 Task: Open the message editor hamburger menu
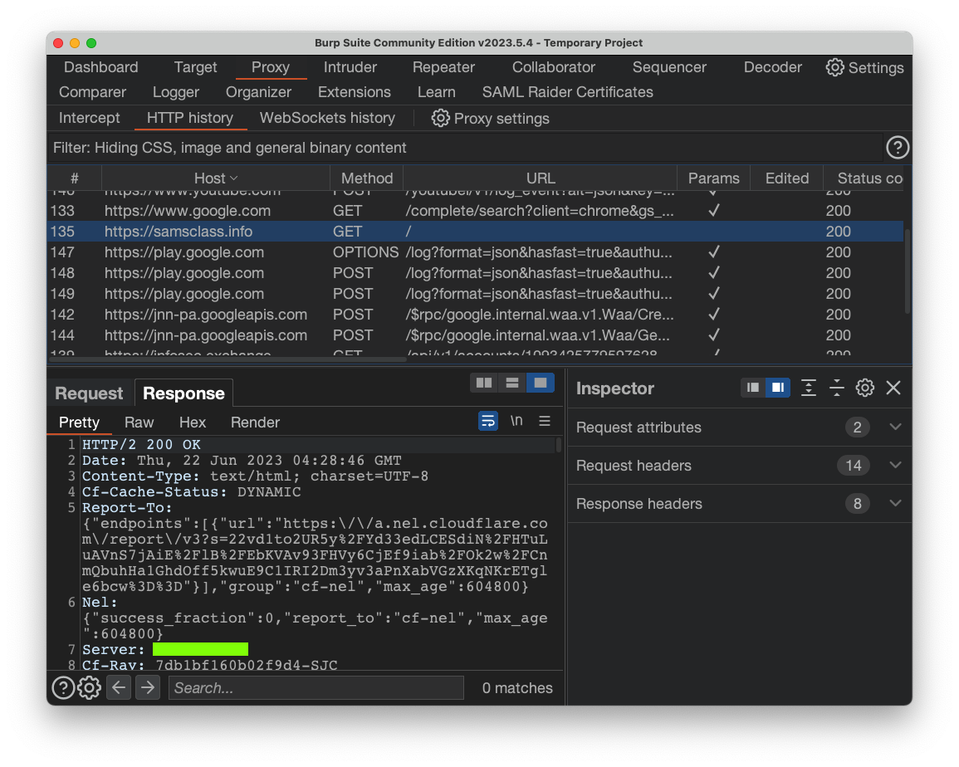coord(545,422)
